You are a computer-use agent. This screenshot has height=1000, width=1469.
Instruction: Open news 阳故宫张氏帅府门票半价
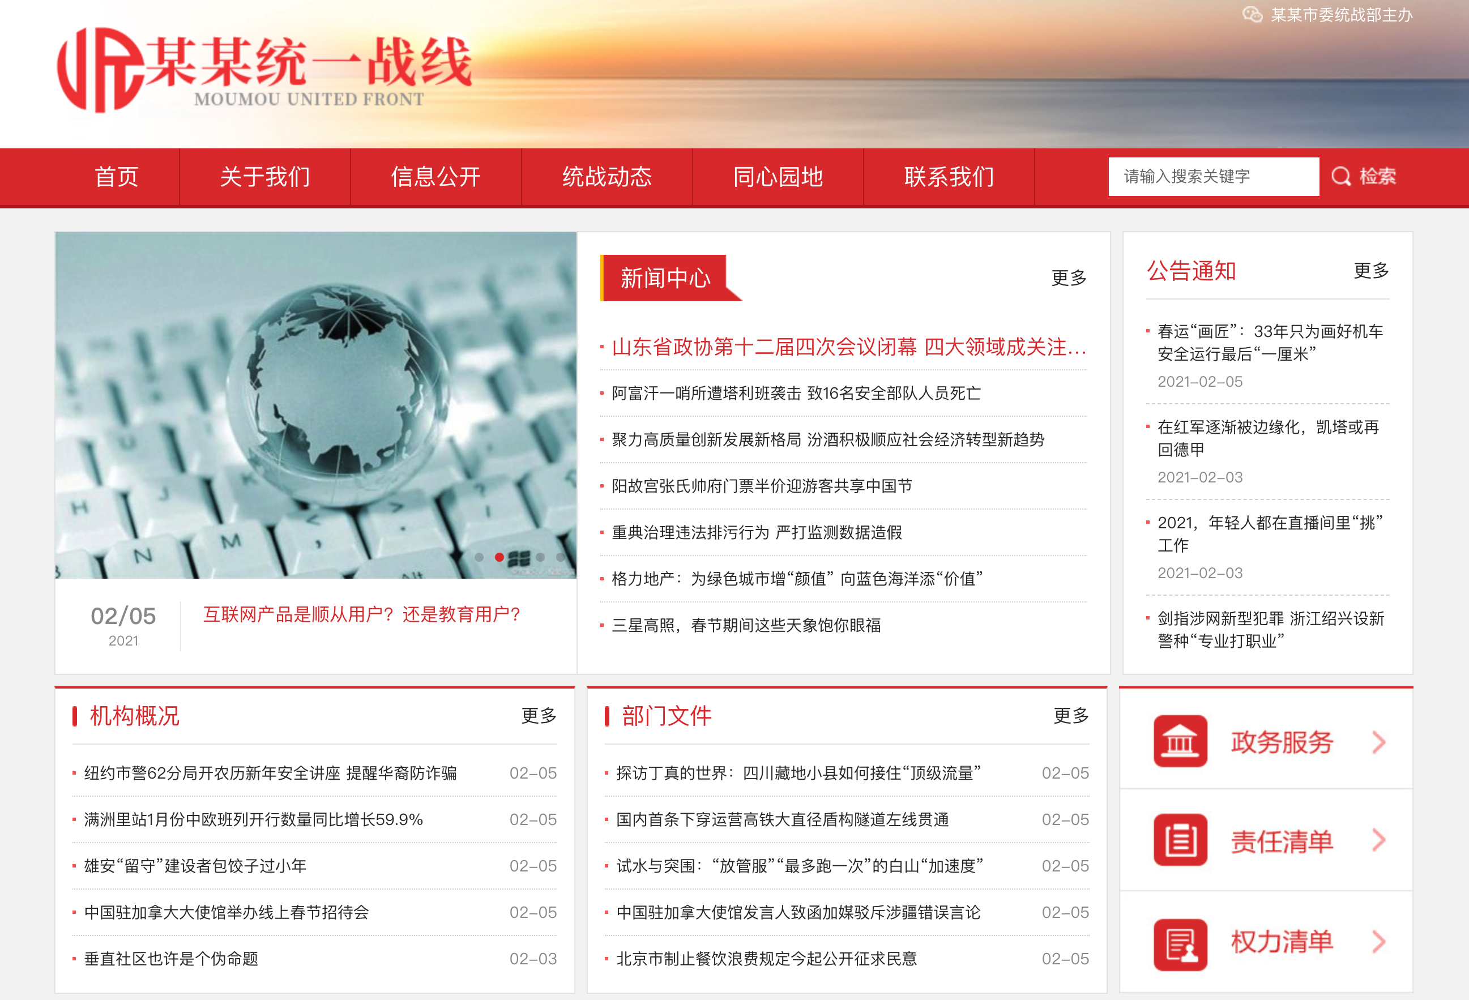click(762, 486)
